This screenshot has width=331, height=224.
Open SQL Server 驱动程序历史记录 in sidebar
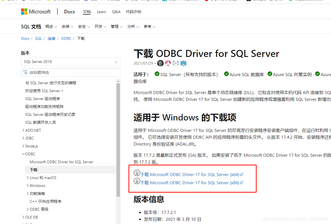pos(50,114)
